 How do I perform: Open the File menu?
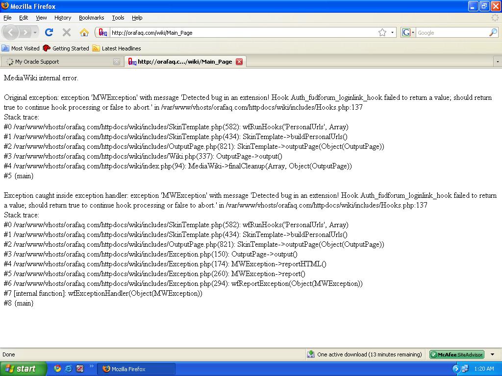tap(7, 18)
